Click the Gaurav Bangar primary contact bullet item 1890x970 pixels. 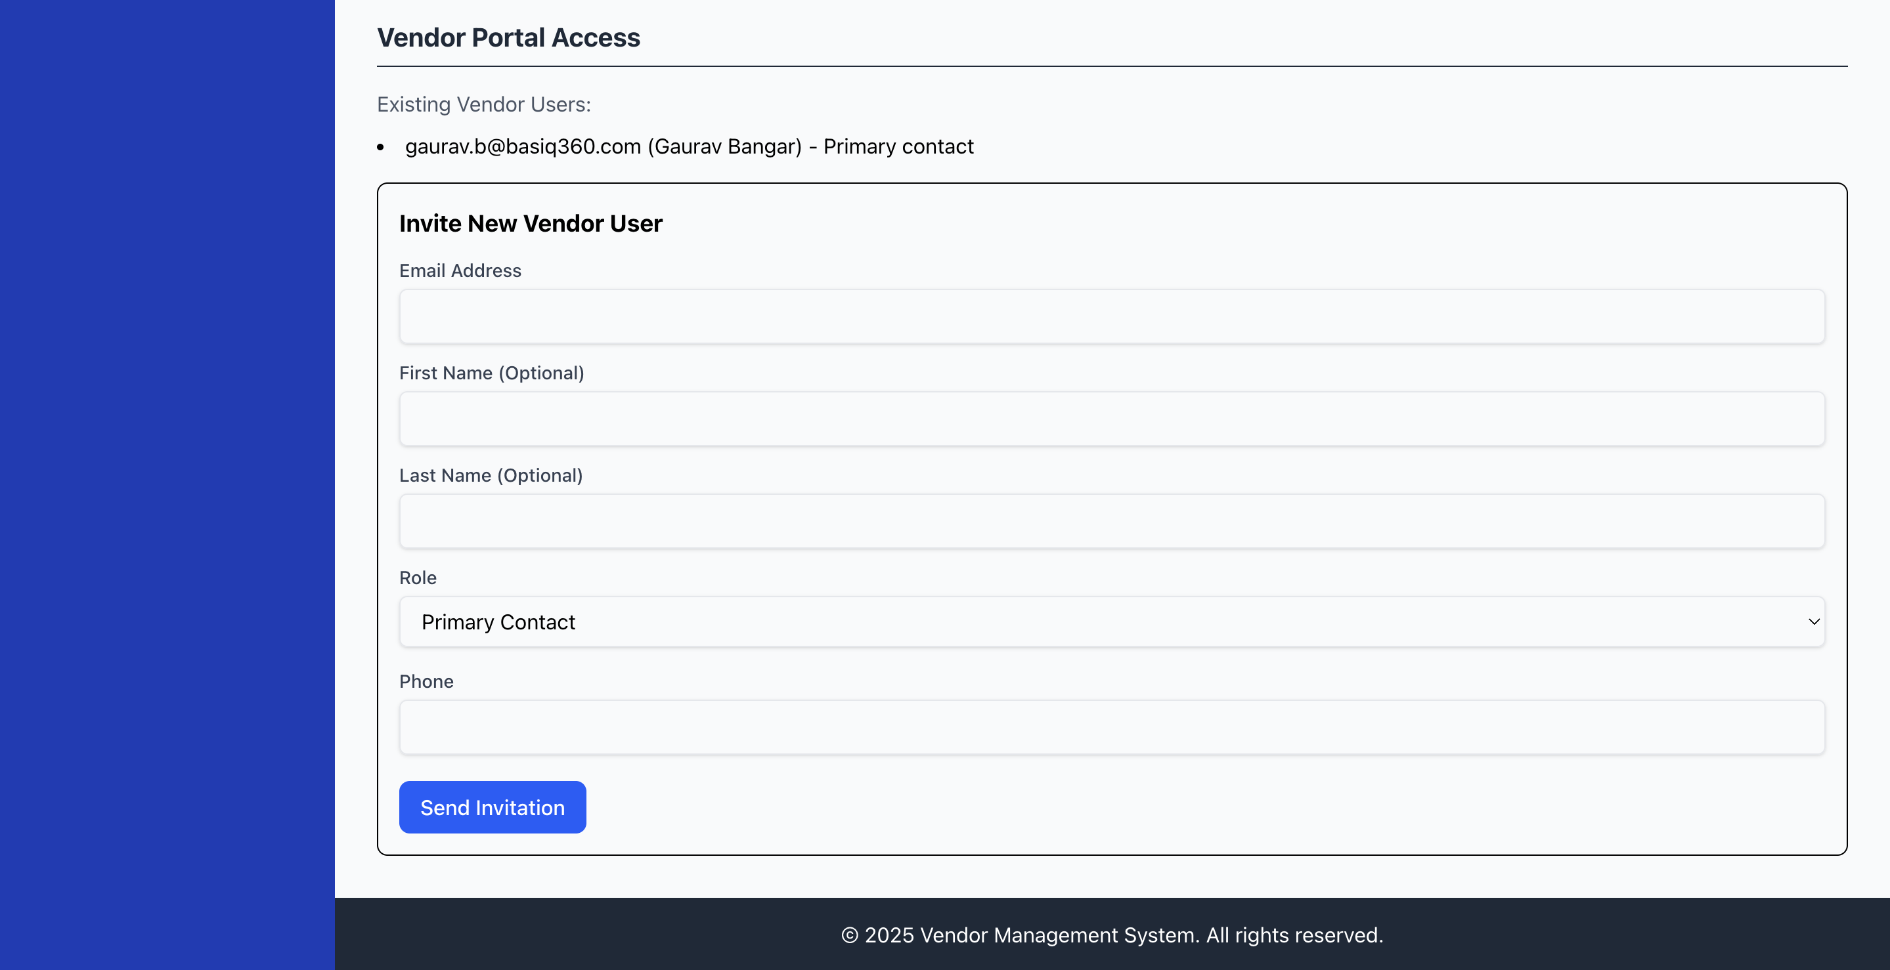(689, 146)
